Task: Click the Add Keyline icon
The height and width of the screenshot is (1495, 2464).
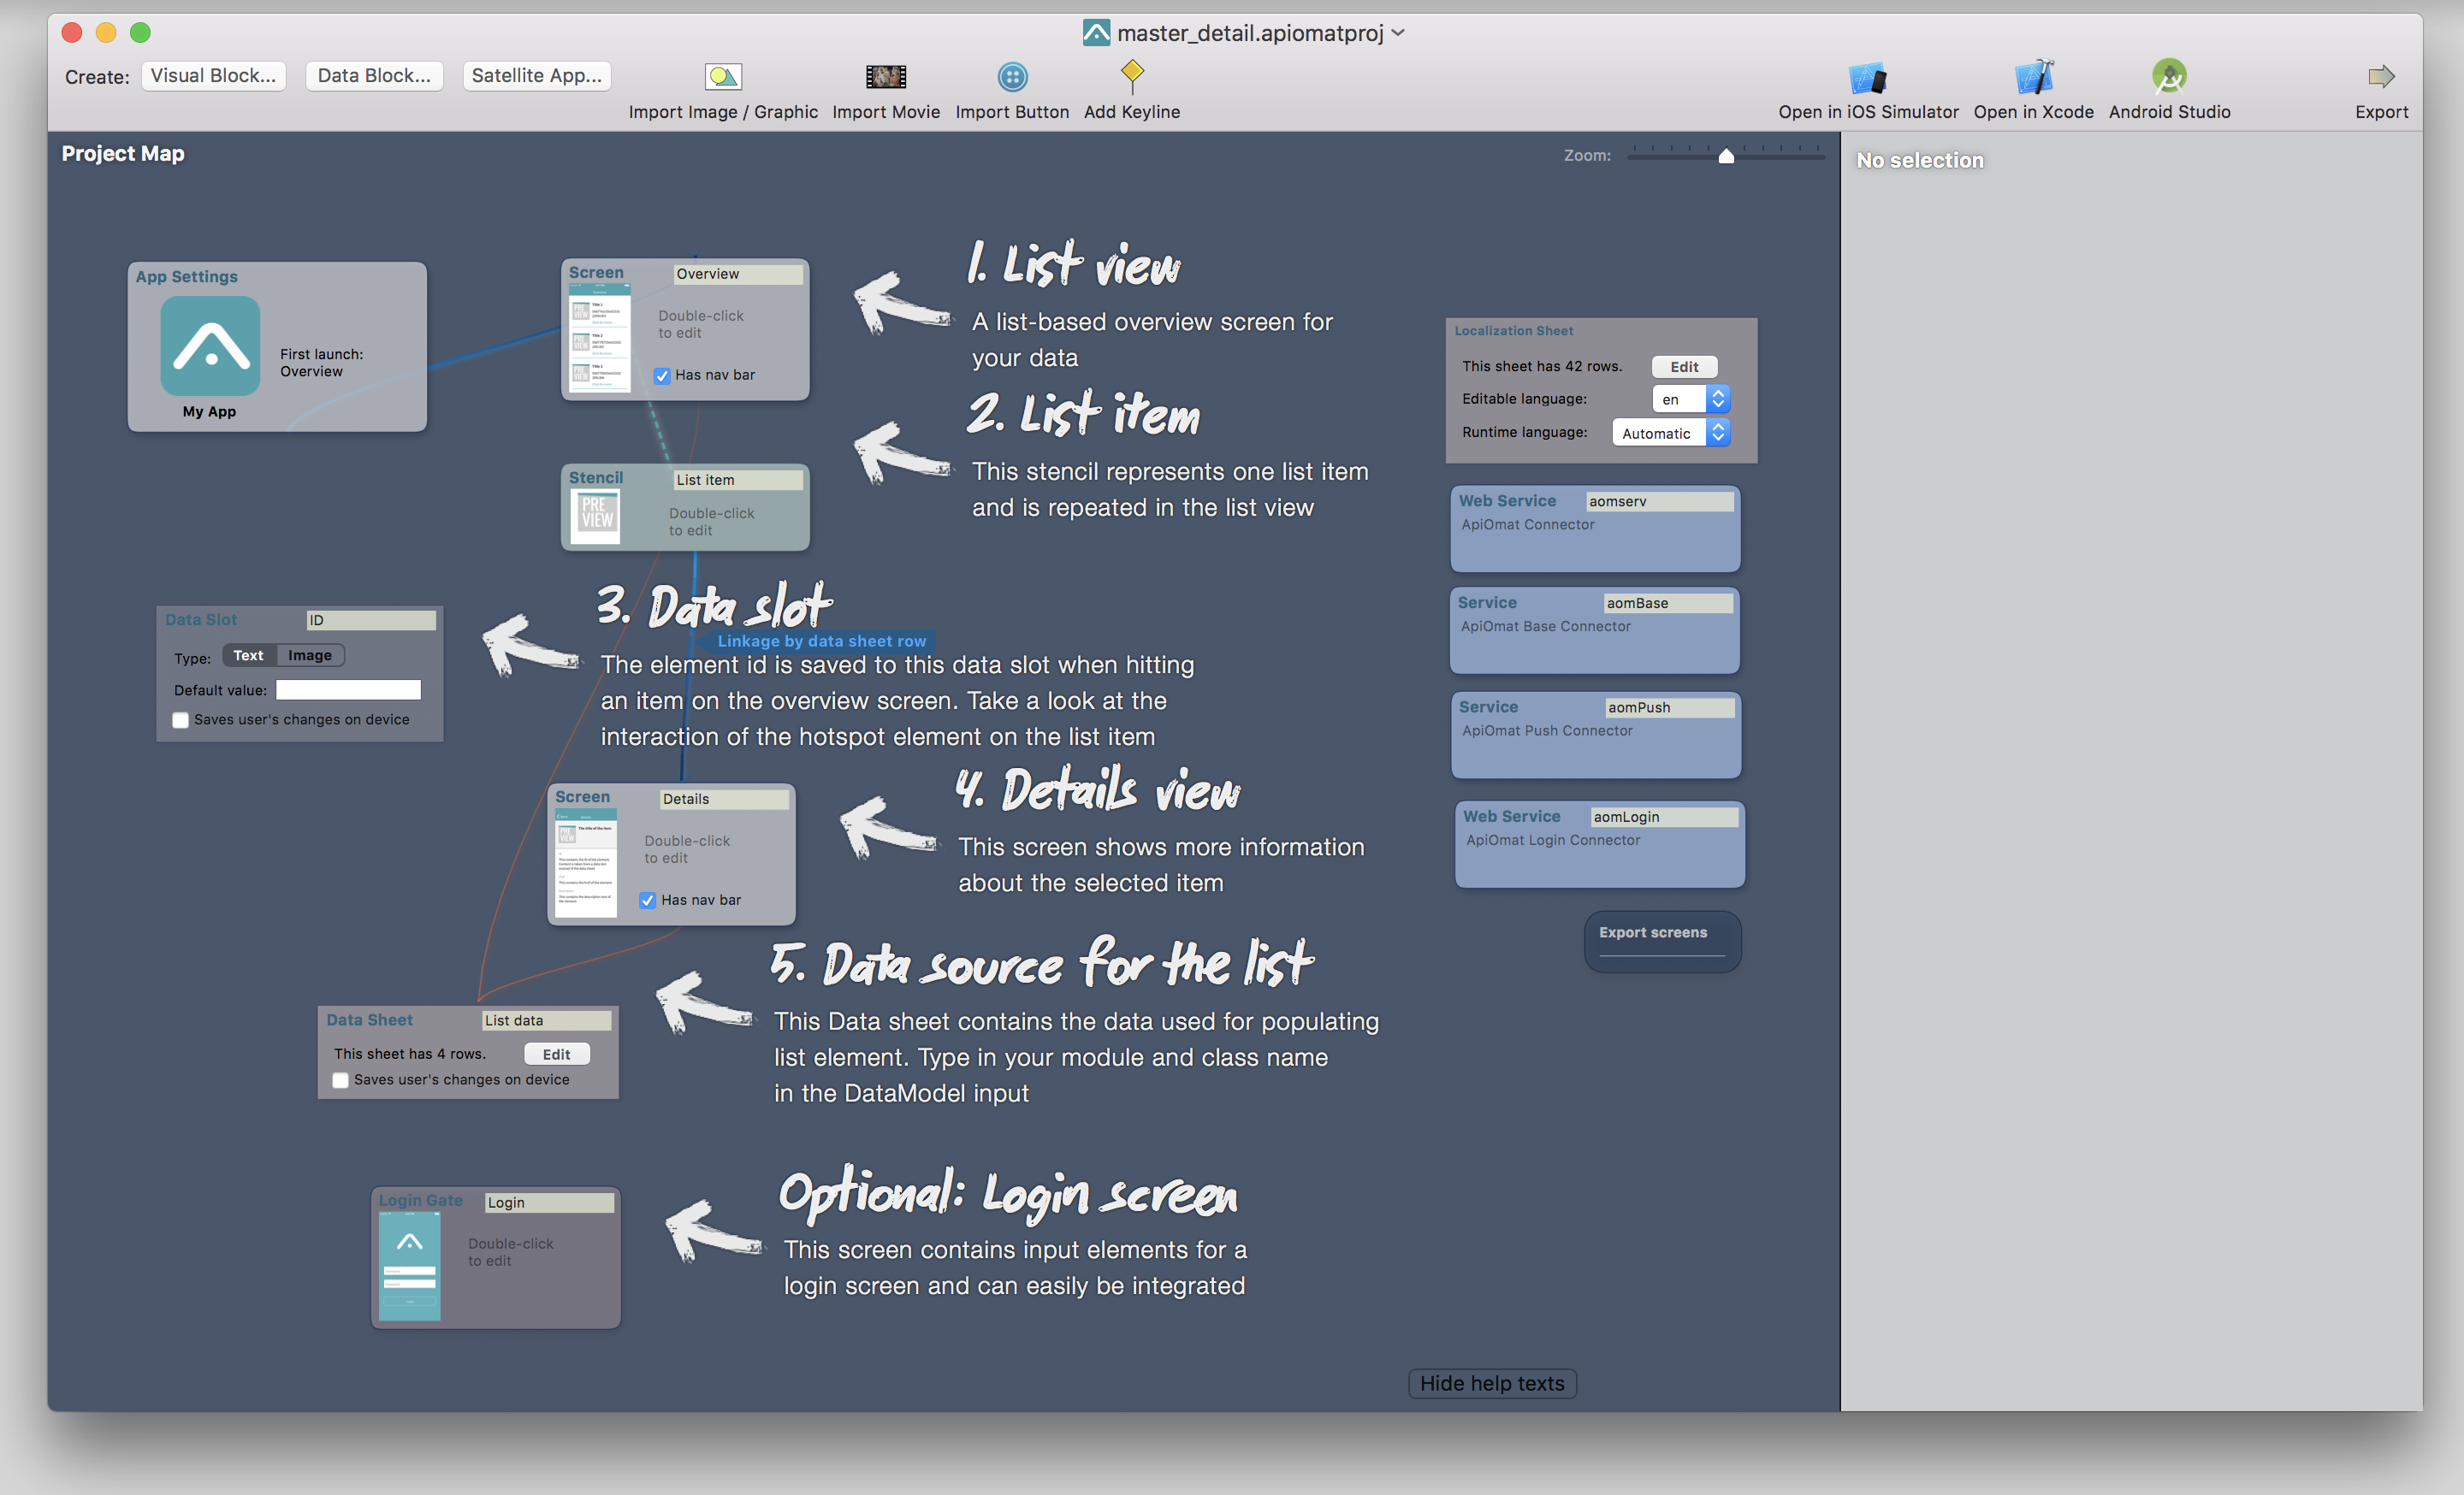Action: (x=1135, y=74)
